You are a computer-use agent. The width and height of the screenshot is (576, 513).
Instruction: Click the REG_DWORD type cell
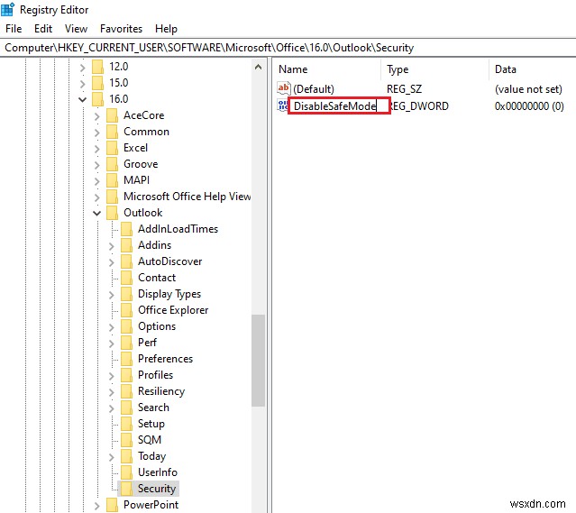[x=419, y=106]
